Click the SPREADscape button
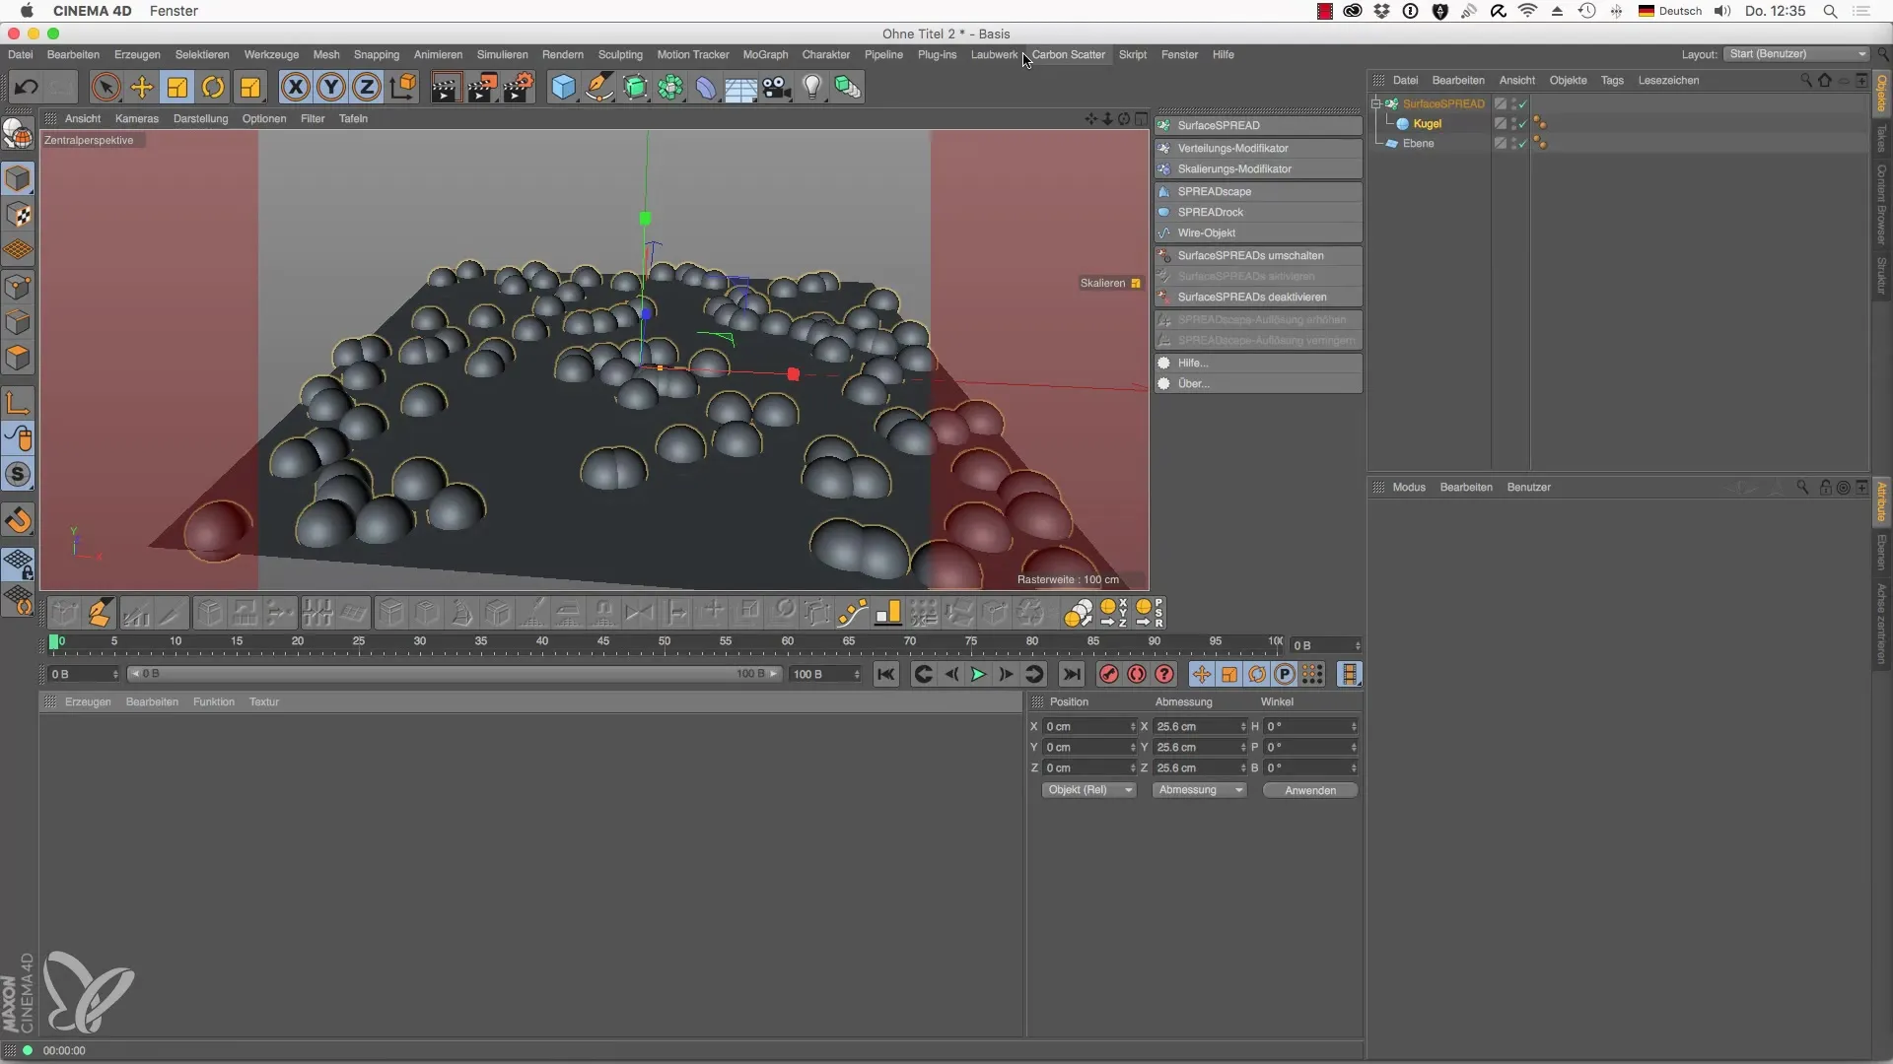Viewport: 1893px width, 1064px height. click(x=1258, y=191)
